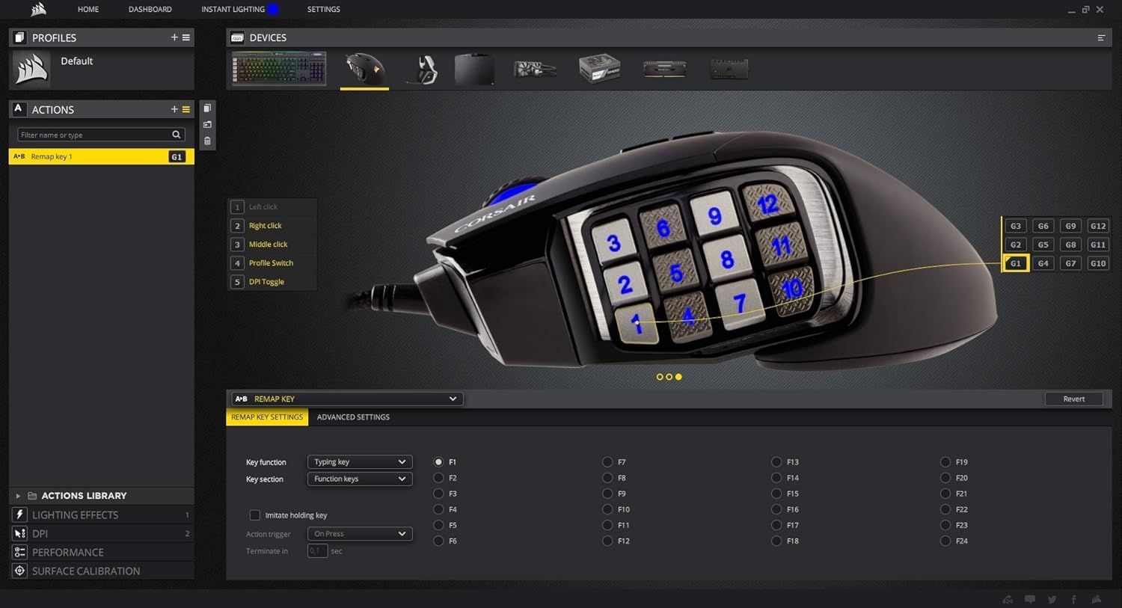1122x608 pixels.
Task: Enable the Imitate holding key checkbox
Action: point(255,515)
